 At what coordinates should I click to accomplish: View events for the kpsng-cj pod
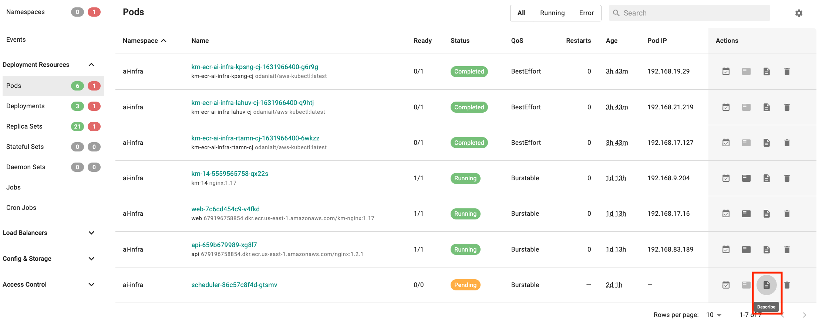pyautogui.click(x=726, y=71)
